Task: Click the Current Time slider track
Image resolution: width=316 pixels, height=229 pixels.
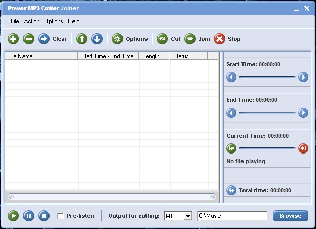Action: tap(267, 148)
